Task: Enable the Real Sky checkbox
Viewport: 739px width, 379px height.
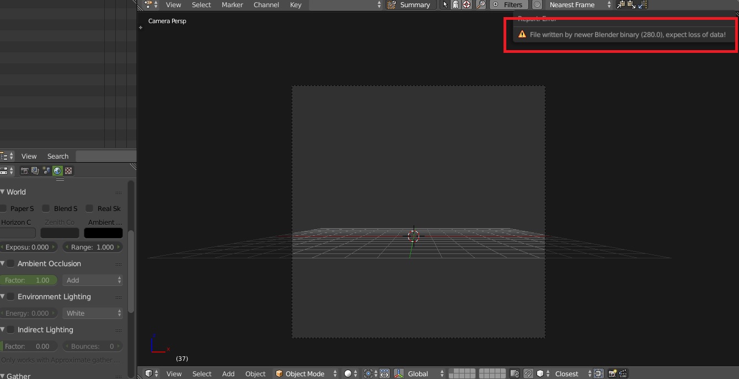Action: [89, 209]
